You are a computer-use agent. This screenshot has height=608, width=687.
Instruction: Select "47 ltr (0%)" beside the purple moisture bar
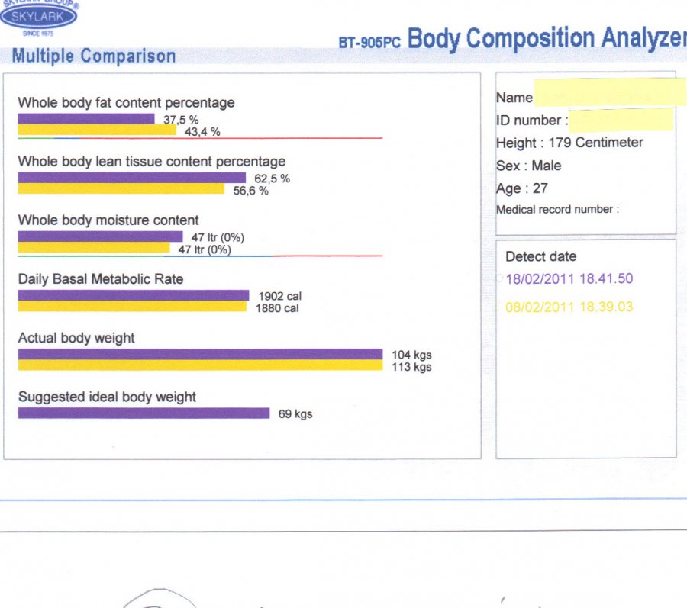point(218,237)
